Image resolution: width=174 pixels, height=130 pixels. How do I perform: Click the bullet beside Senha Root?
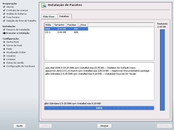click(x=4, y=42)
